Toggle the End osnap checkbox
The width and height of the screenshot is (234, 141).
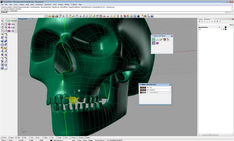[2, 137]
